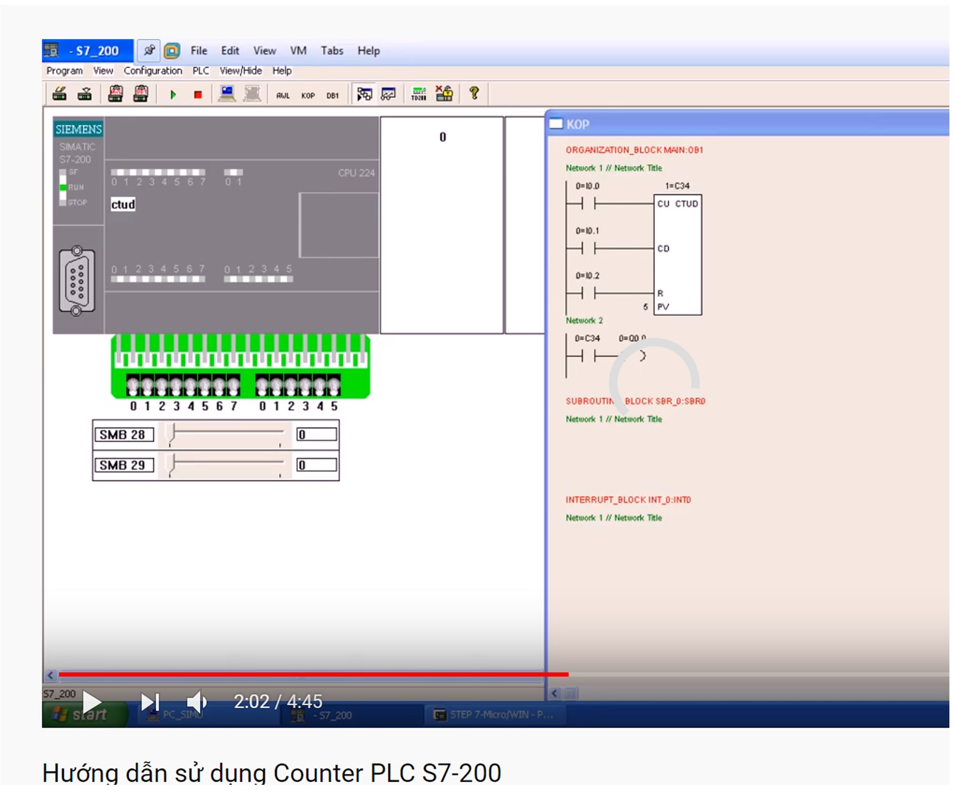Click the state program monitor icon
The image size is (954, 811).
point(364,94)
